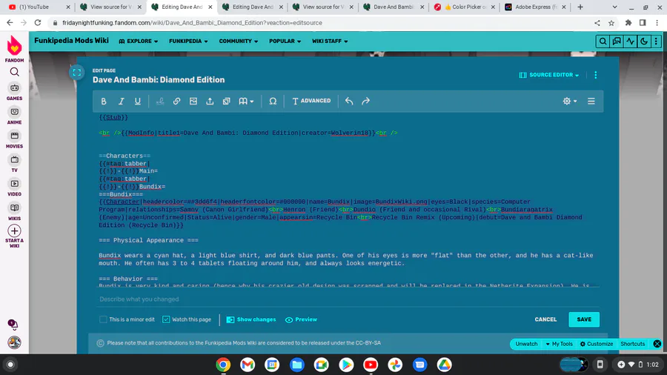The width and height of the screenshot is (667, 375).
Task: Open a new browser tab
Action: click(x=580, y=7)
